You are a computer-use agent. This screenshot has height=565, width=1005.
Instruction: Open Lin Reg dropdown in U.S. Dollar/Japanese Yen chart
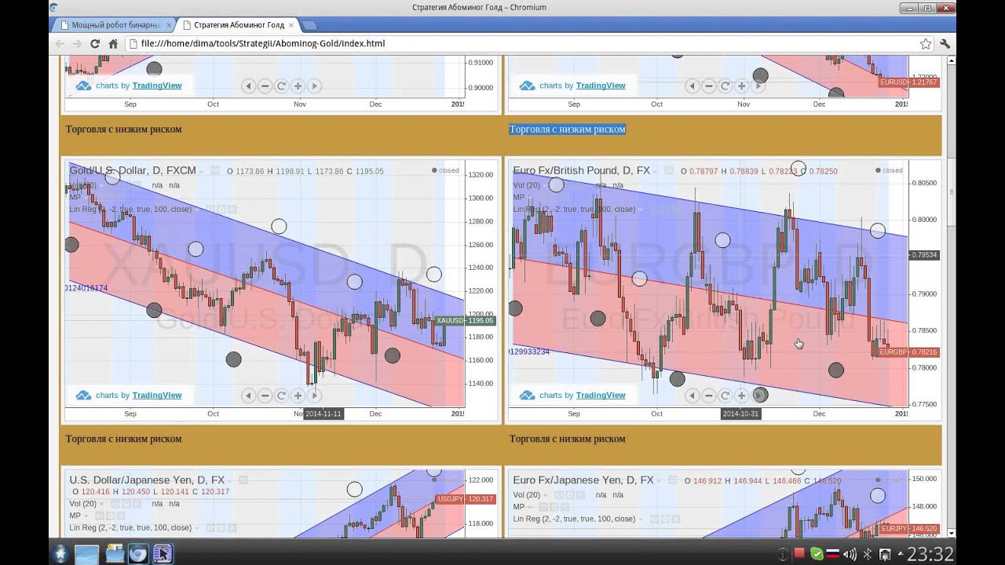[197, 528]
